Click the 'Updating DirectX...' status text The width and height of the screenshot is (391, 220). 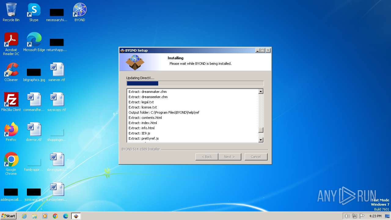click(x=140, y=78)
